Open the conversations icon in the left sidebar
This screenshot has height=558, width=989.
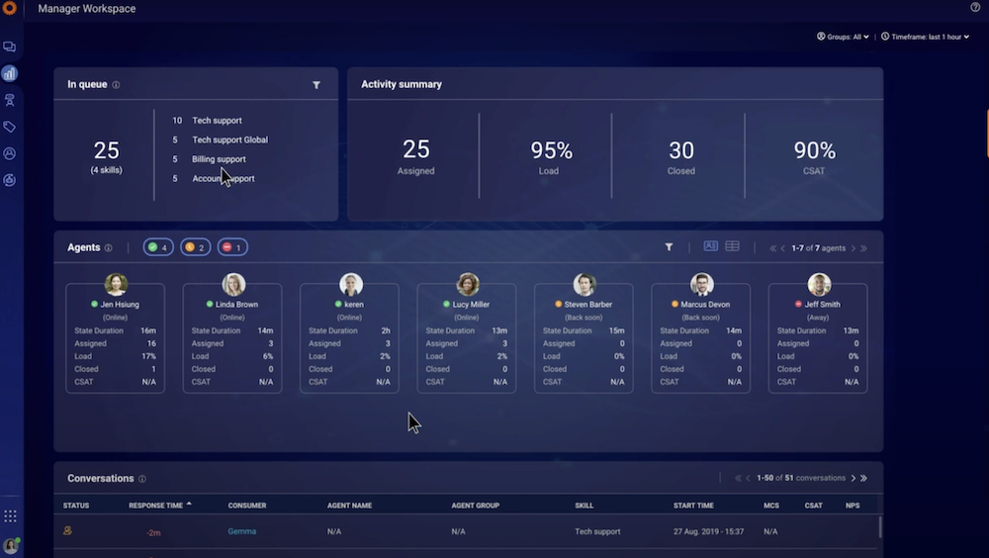click(10, 46)
